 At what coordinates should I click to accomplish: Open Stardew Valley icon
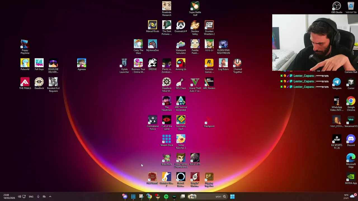point(195,28)
